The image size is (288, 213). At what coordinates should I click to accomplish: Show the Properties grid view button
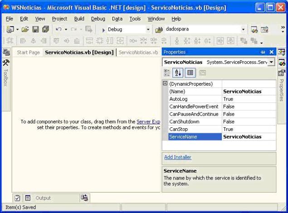pos(190,73)
